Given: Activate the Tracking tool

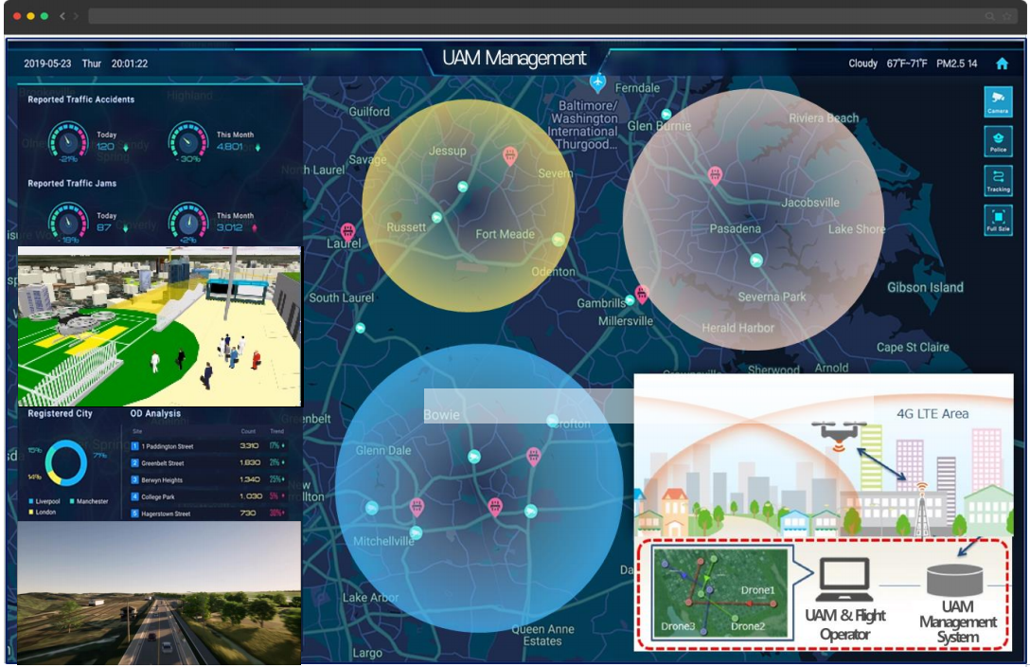Looking at the screenshot, I should pos(998,181).
